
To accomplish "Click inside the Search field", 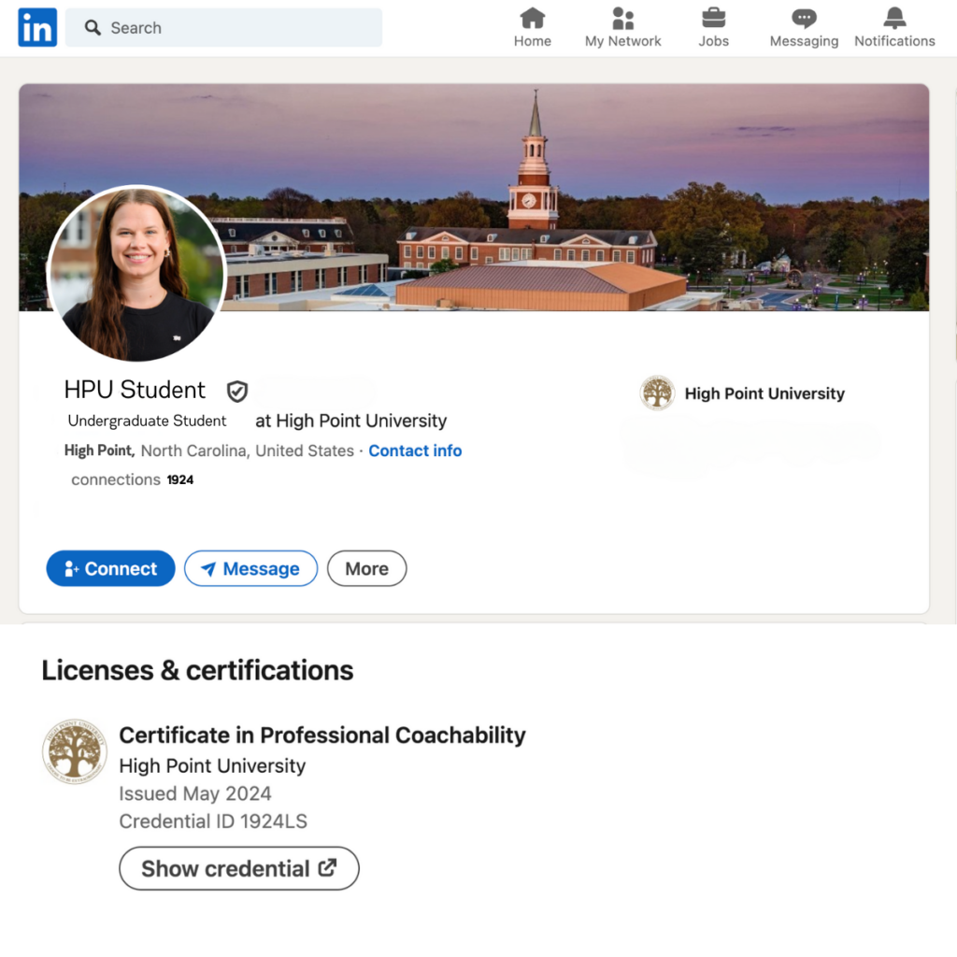I will tap(224, 28).
